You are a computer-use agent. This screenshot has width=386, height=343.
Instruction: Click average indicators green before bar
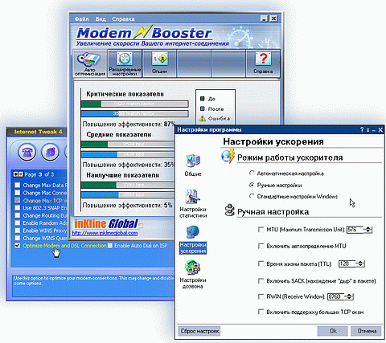(x=94, y=145)
